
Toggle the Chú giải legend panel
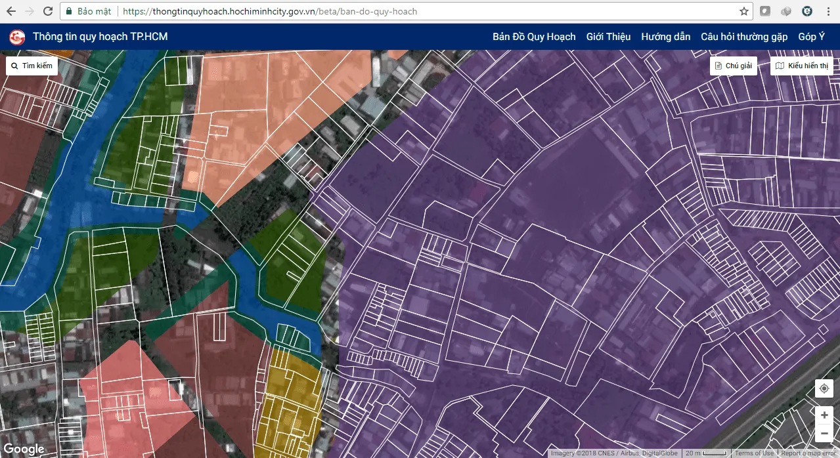(732, 66)
